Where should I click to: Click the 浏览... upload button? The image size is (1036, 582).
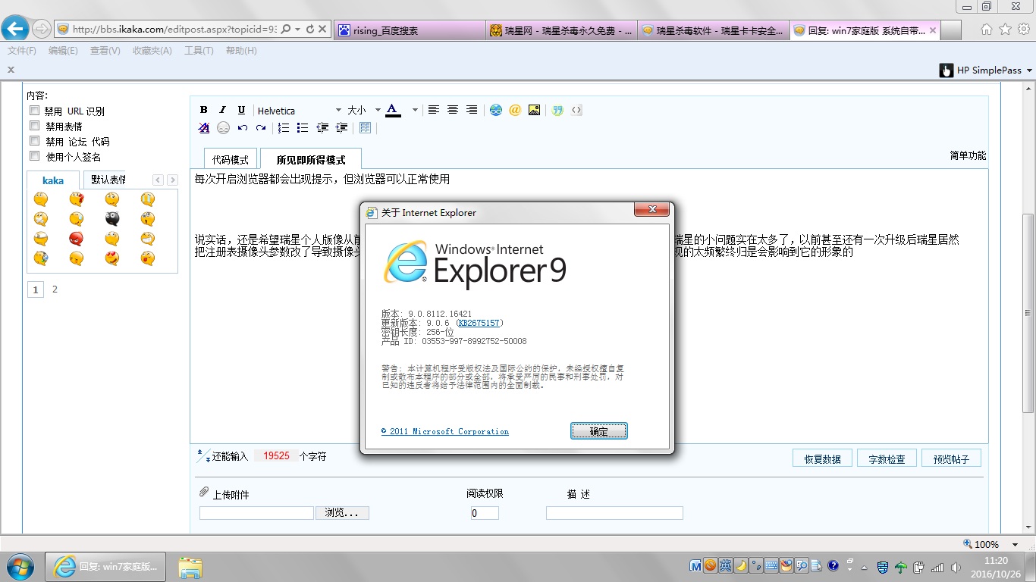point(342,513)
